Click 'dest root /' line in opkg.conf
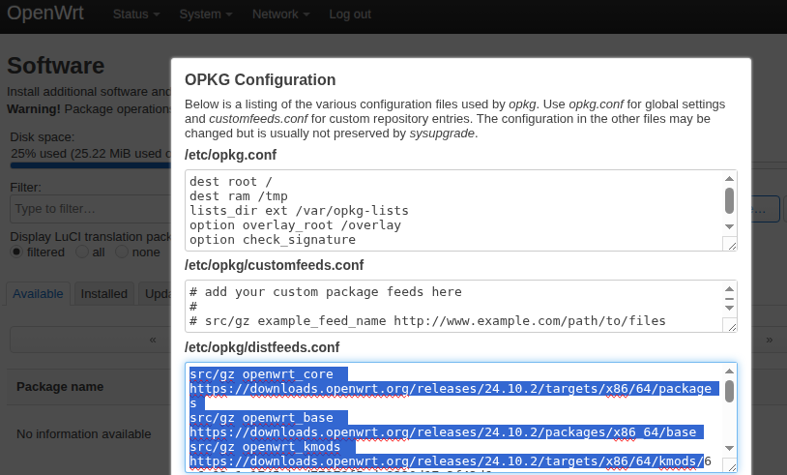787x475 pixels. pos(231,182)
